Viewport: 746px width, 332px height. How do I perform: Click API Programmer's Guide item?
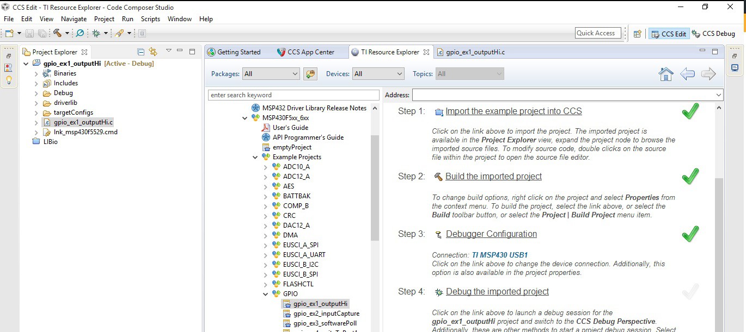(x=303, y=137)
